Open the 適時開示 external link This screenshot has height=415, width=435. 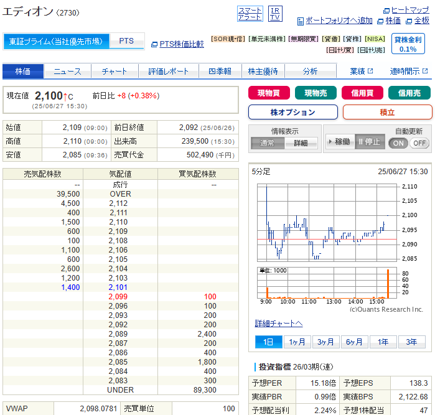tap(409, 72)
